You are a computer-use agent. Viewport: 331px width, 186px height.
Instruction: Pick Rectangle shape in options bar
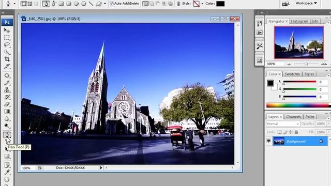click(61, 4)
